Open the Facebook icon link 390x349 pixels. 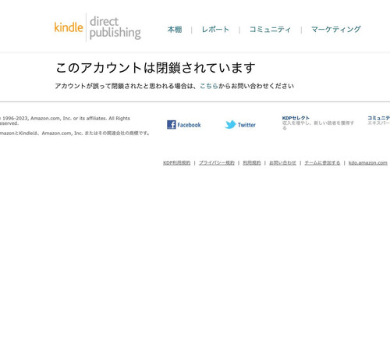(172, 125)
